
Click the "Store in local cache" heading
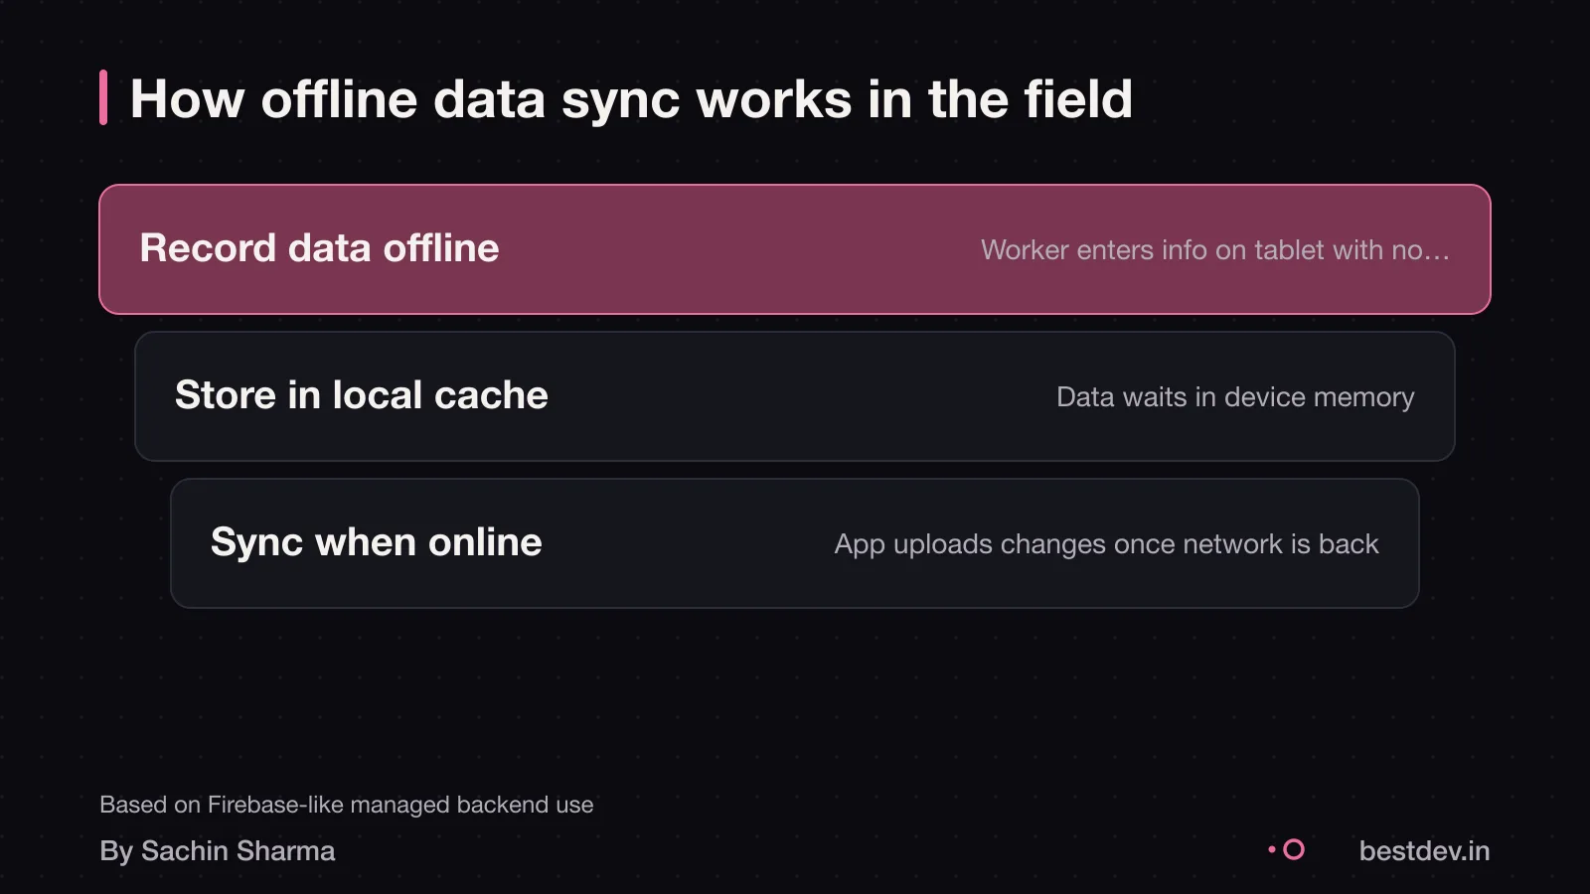click(x=362, y=395)
